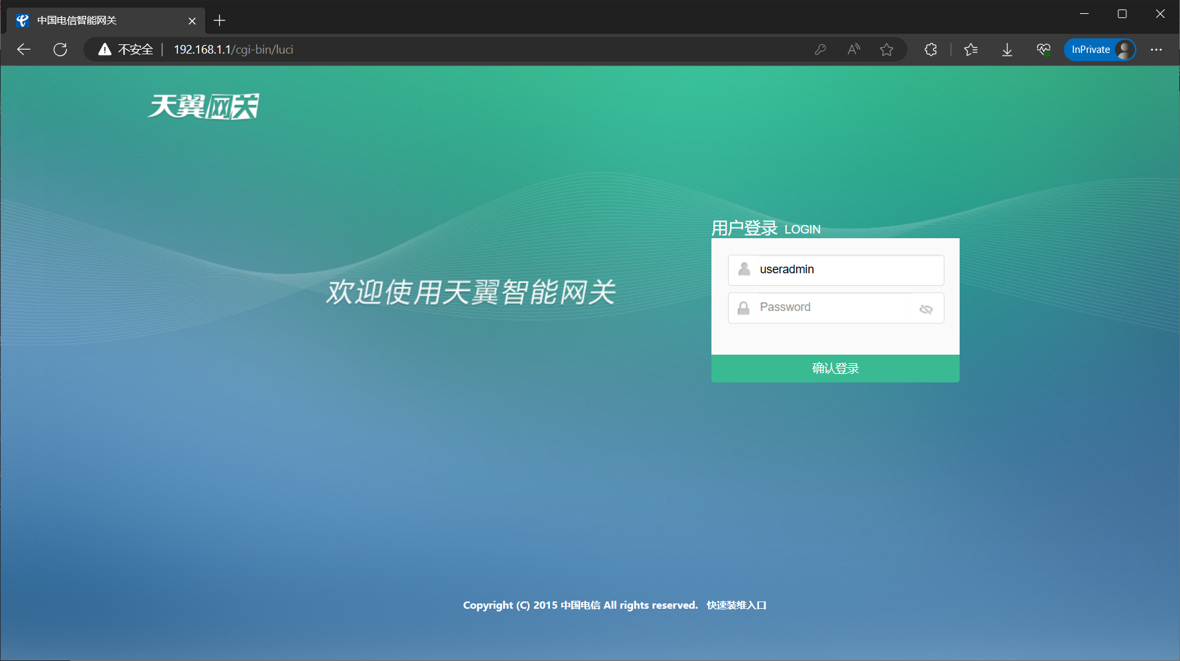The width and height of the screenshot is (1180, 661).
Task: Minimize the browser window
Action: point(1084,14)
